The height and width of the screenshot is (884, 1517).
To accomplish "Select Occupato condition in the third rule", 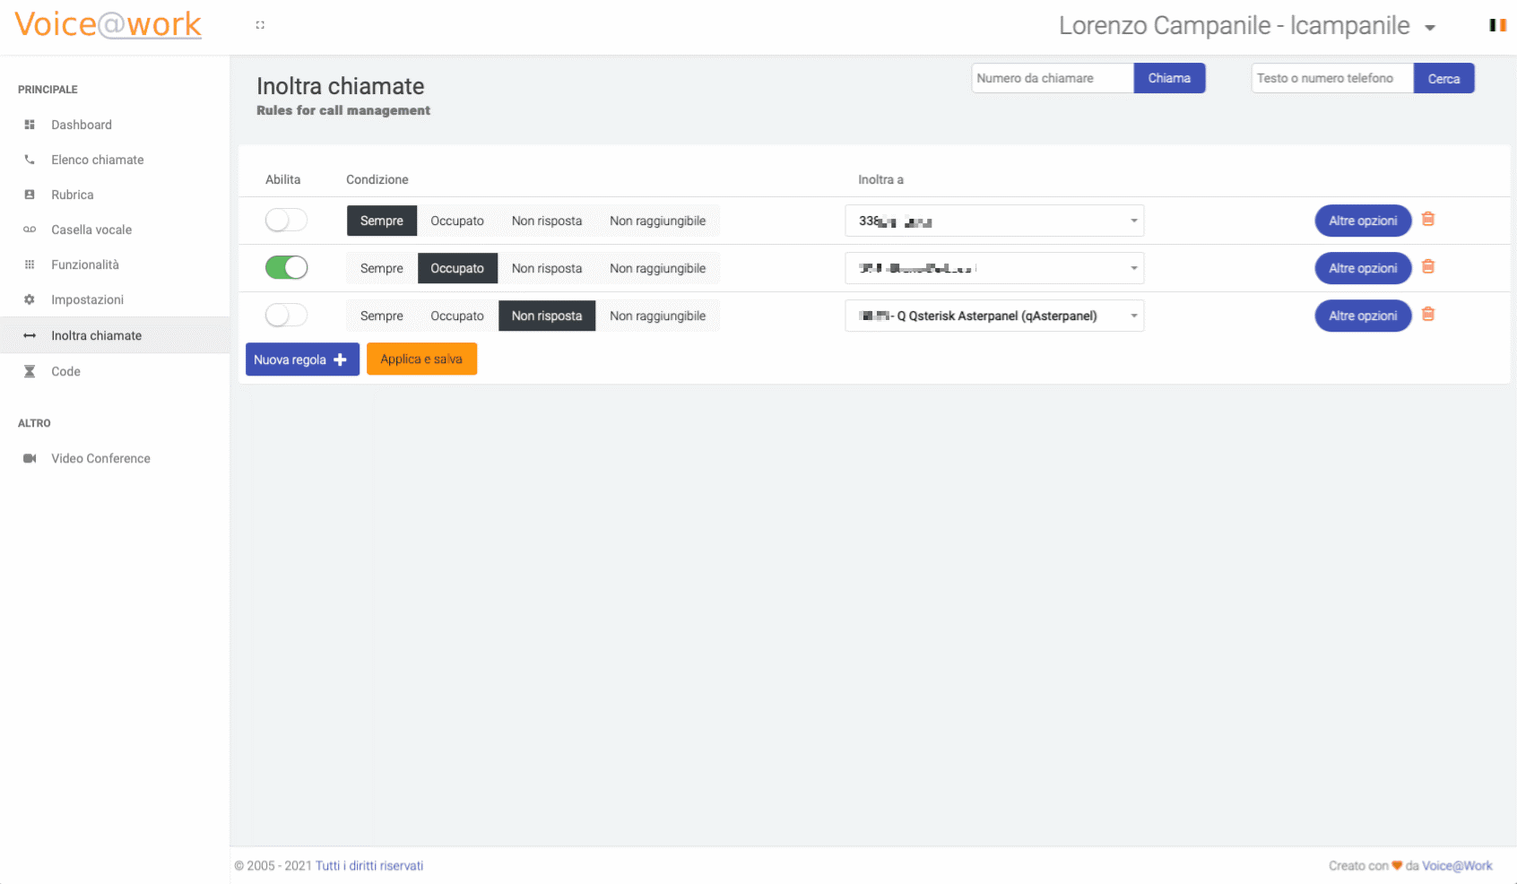I will pos(457,316).
